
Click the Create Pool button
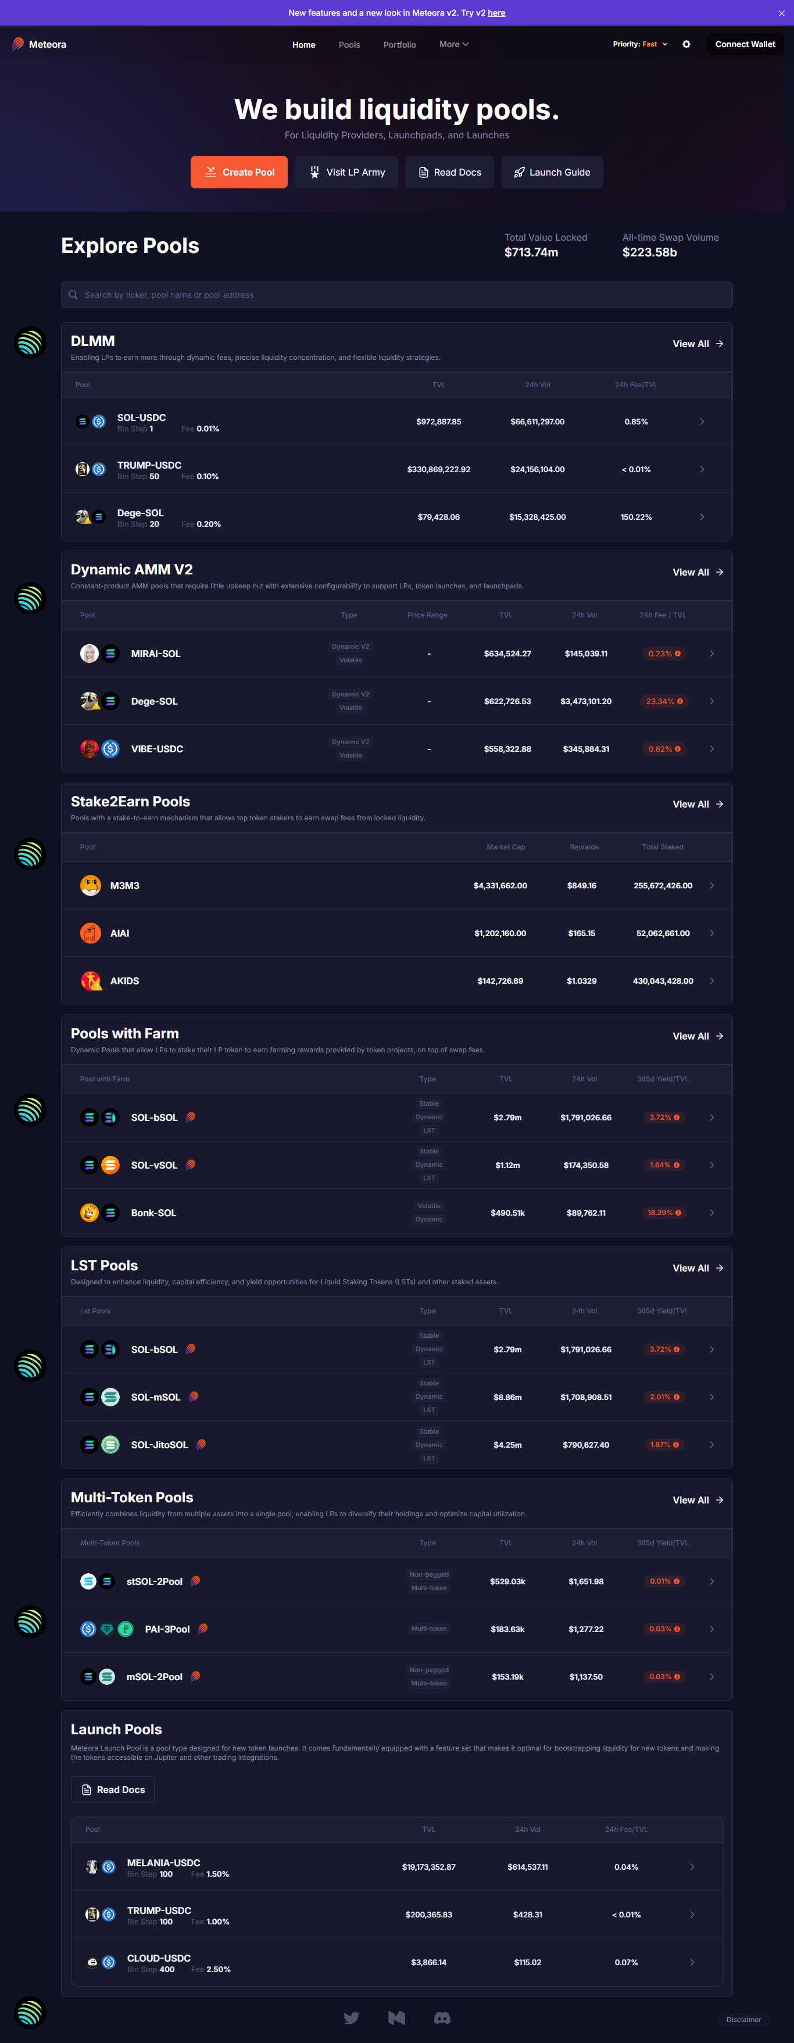239,172
